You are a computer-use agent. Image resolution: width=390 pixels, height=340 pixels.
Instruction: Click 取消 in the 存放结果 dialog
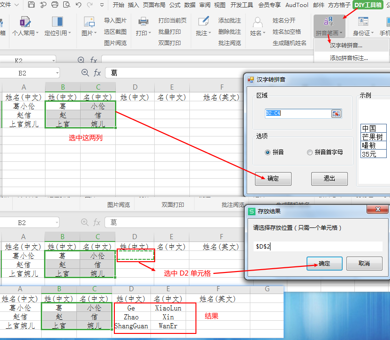[x=364, y=264]
